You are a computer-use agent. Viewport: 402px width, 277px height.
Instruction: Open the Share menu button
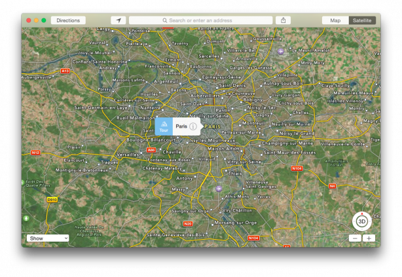point(283,20)
